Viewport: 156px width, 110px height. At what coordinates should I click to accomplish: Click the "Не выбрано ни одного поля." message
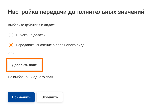tap(31, 77)
